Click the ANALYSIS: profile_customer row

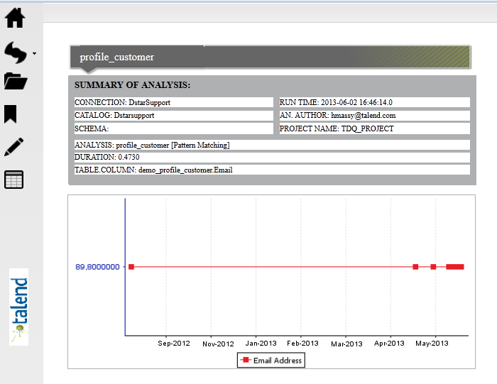coord(271,145)
